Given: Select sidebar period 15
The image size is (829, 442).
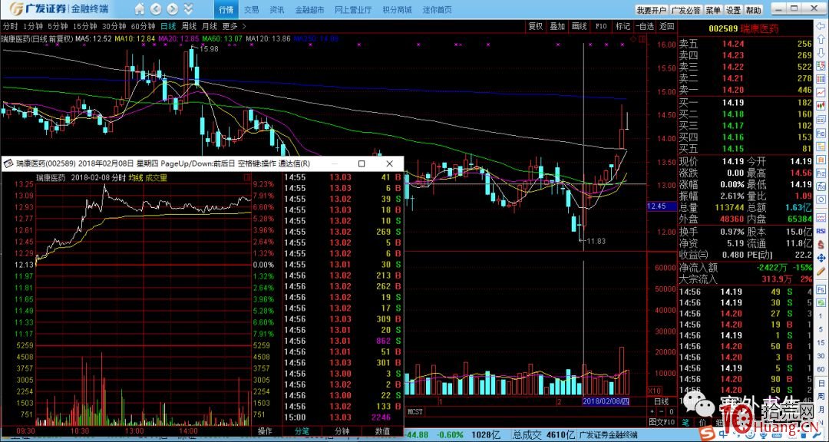Looking at the screenshot, I should (821, 341).
